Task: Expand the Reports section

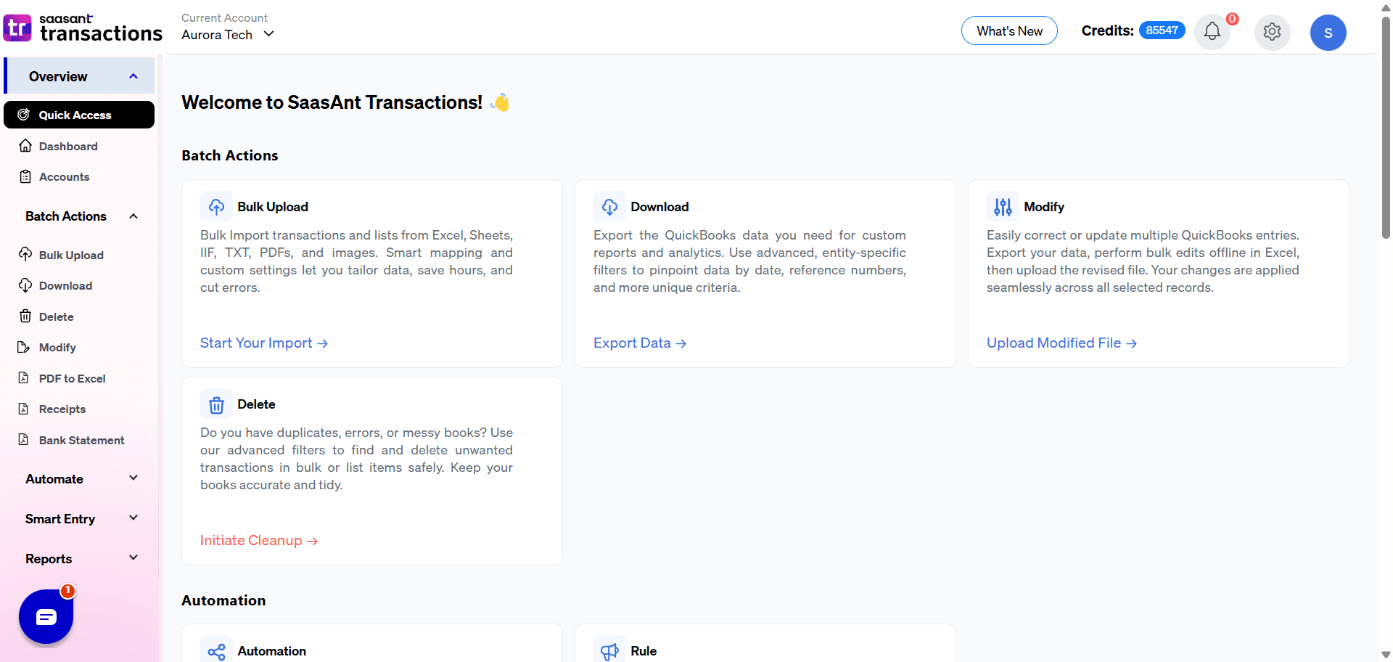Action: click(x=81, y=558)
